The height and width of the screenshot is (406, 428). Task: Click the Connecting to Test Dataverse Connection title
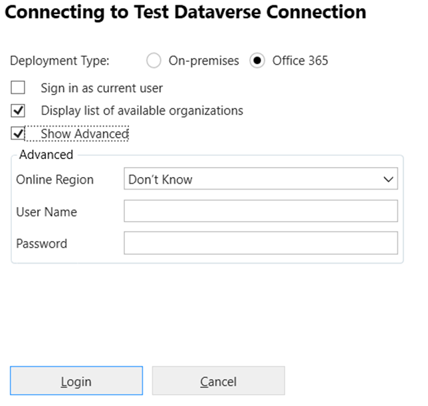click(185, 12)
